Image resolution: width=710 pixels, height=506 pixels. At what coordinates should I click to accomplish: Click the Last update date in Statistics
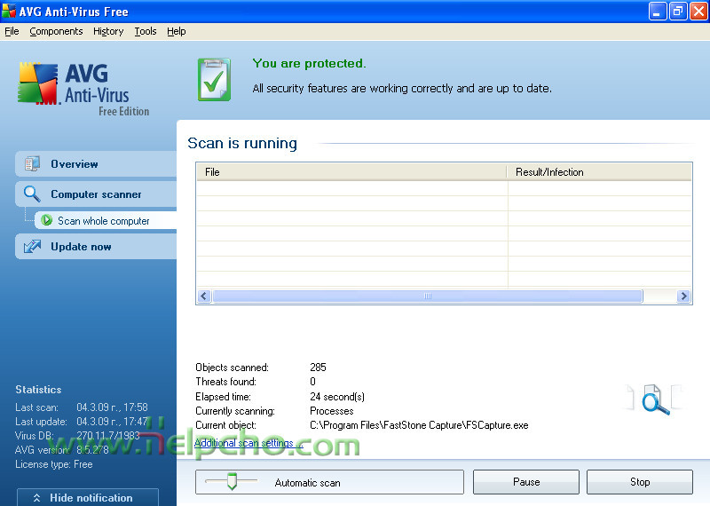pos(112,422)
